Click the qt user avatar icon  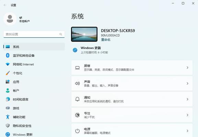[x=10, y=19]
